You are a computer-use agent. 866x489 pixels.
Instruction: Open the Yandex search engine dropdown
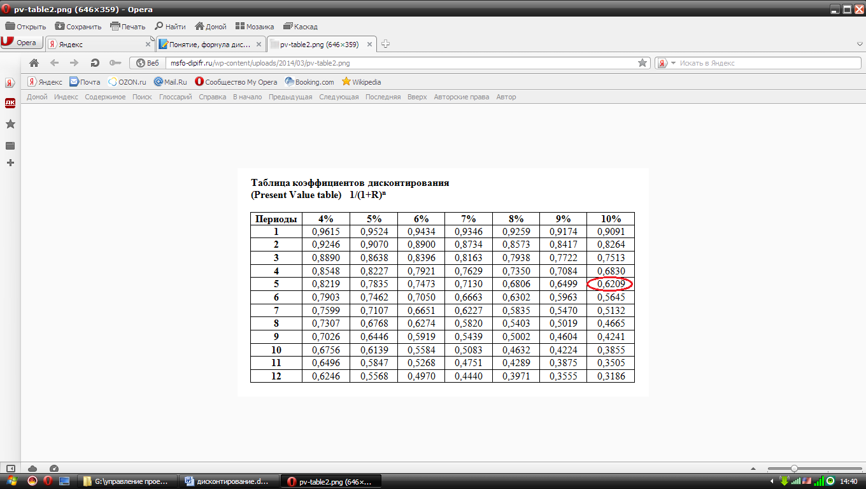pyautogui.click(x=667, y=63)
